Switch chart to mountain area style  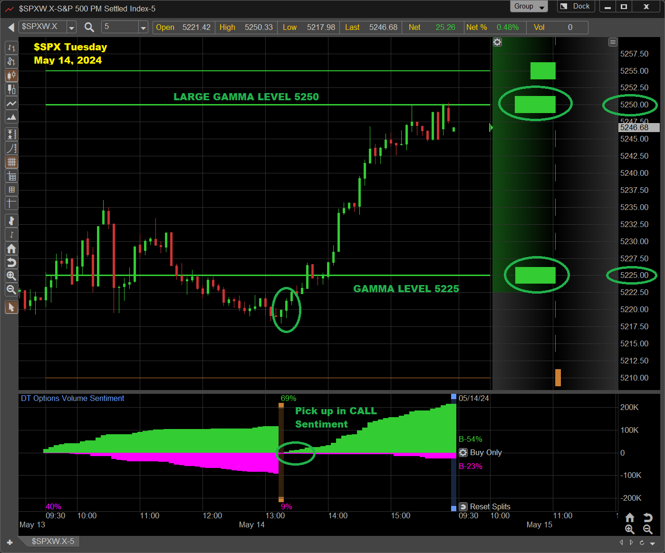(11, 117)
